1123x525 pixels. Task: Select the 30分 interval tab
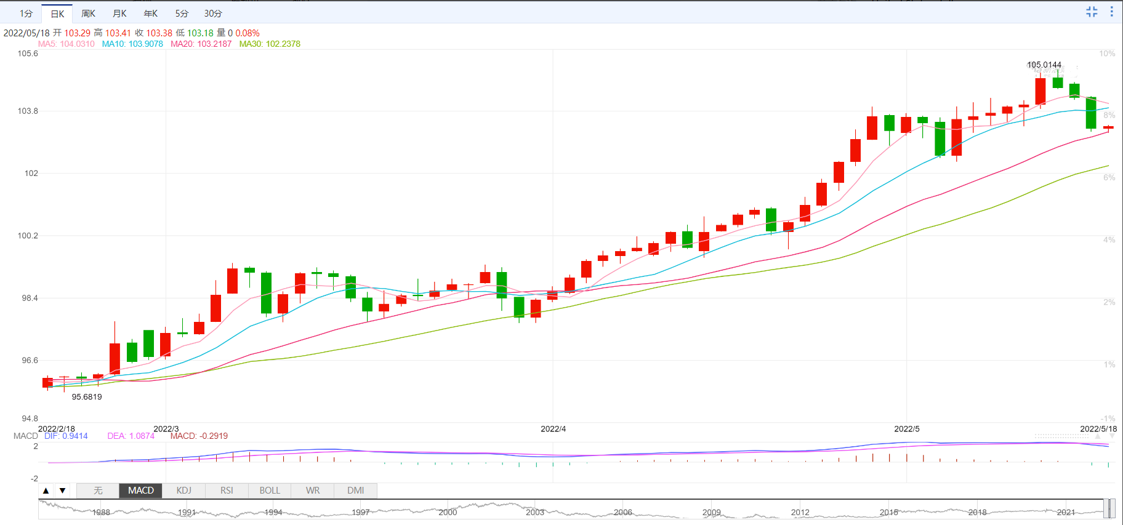213,14
